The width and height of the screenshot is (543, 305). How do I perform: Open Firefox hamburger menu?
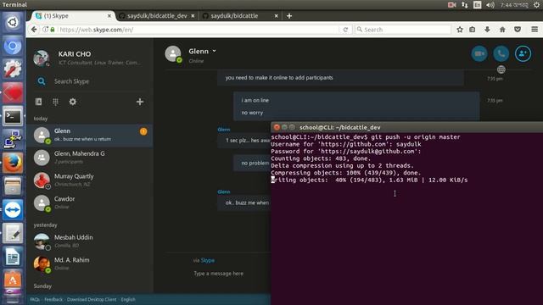(535, 30)
